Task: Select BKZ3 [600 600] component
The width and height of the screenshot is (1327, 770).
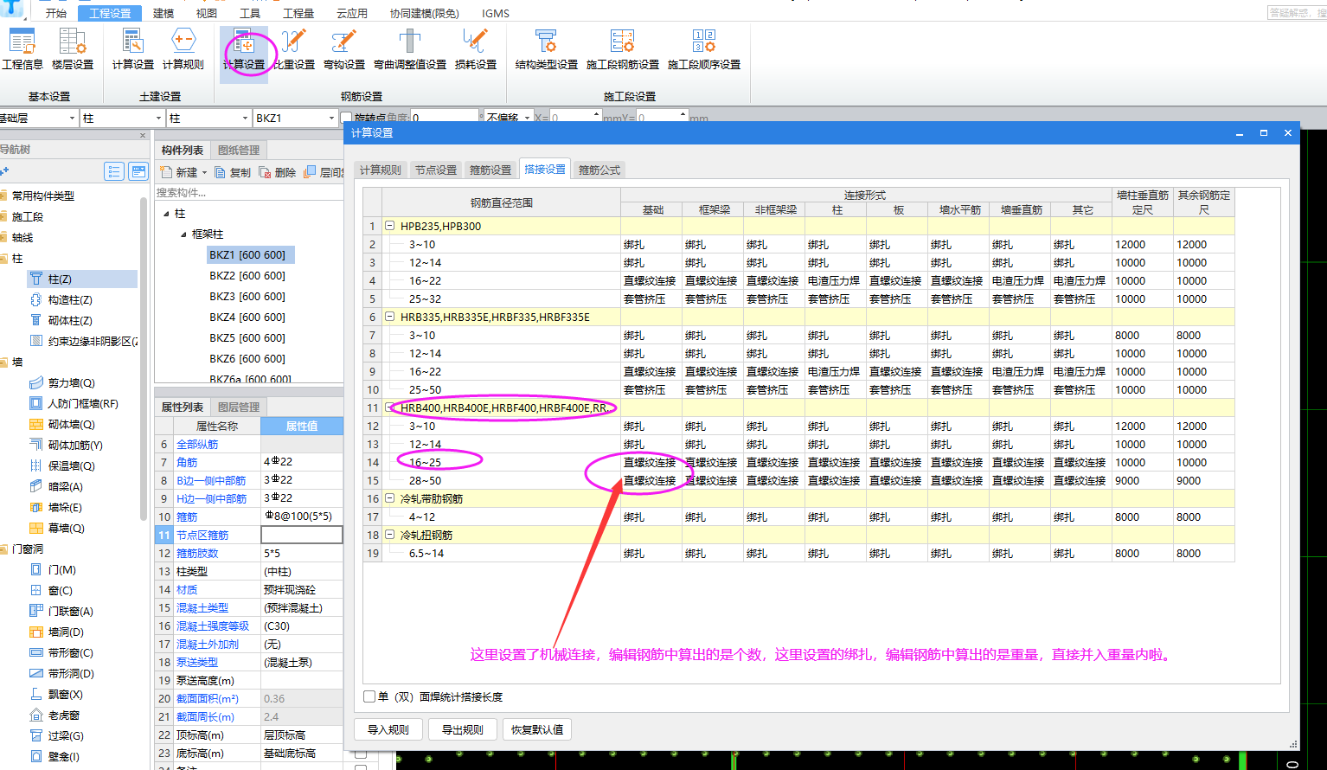Action: (x=247, y=297)
